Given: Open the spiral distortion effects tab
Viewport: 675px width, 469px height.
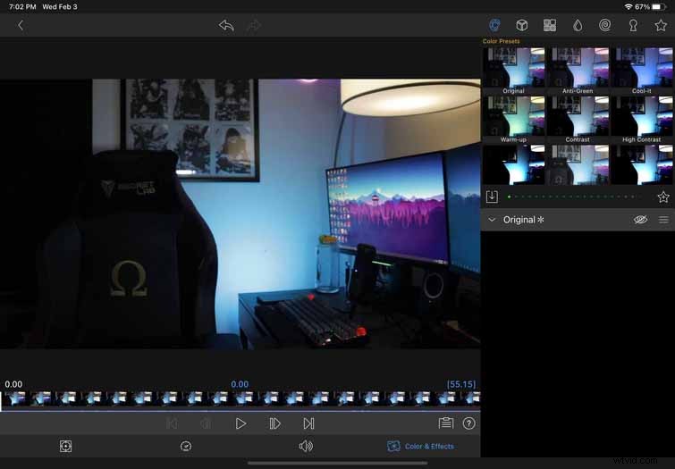Looking at the screenshot, I should (605, 25).
